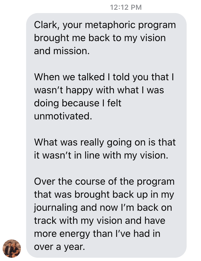Tap the "What was really going on" line
The height and width of the screenshot is (261, 201).
[x=105, y=142]
